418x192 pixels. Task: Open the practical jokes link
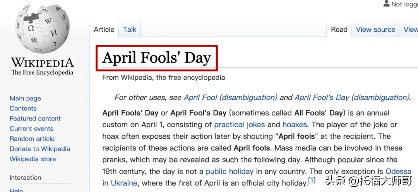[x=240, y=124]
